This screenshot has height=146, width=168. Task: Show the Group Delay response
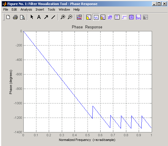110,17
